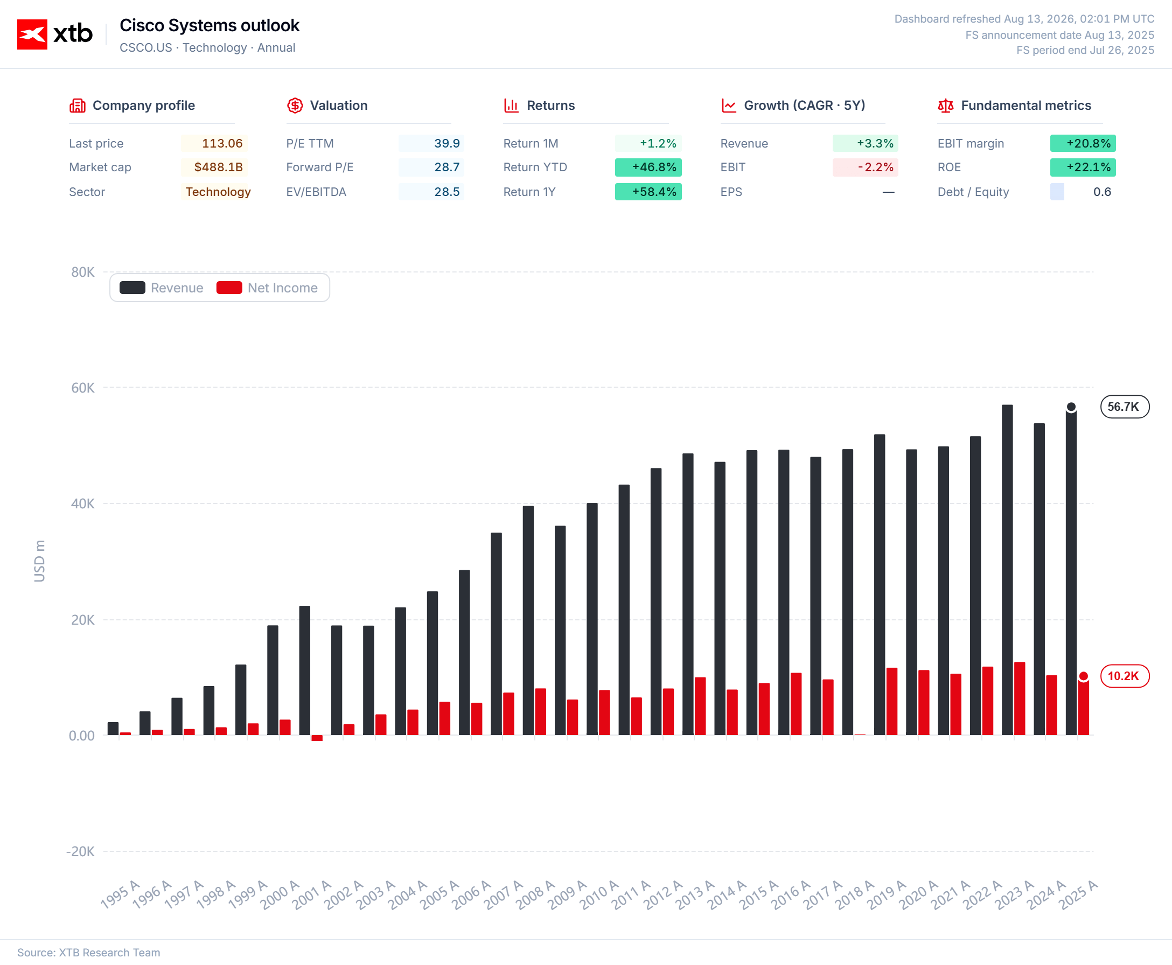Click the Last price label

pyautogui.click(x=96, y=143)
